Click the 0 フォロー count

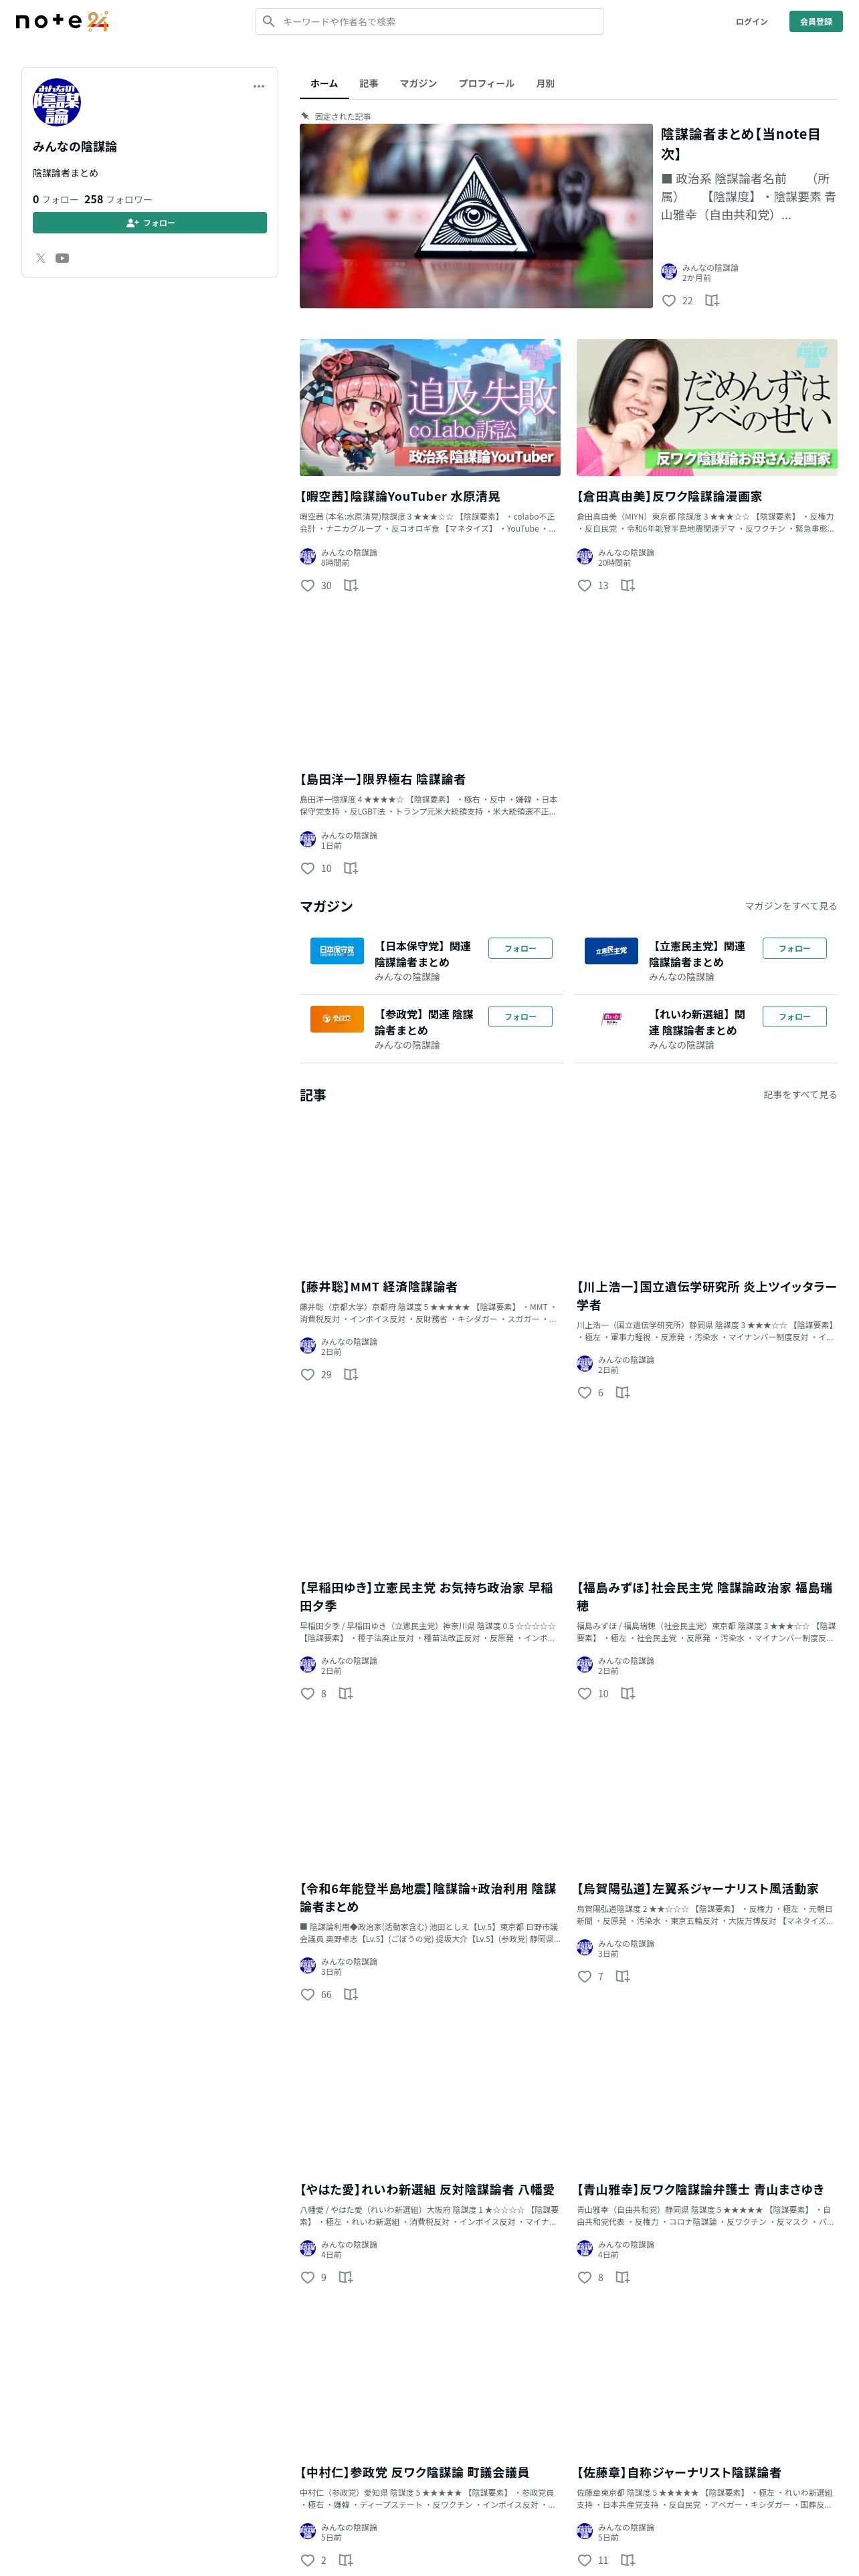55,199
